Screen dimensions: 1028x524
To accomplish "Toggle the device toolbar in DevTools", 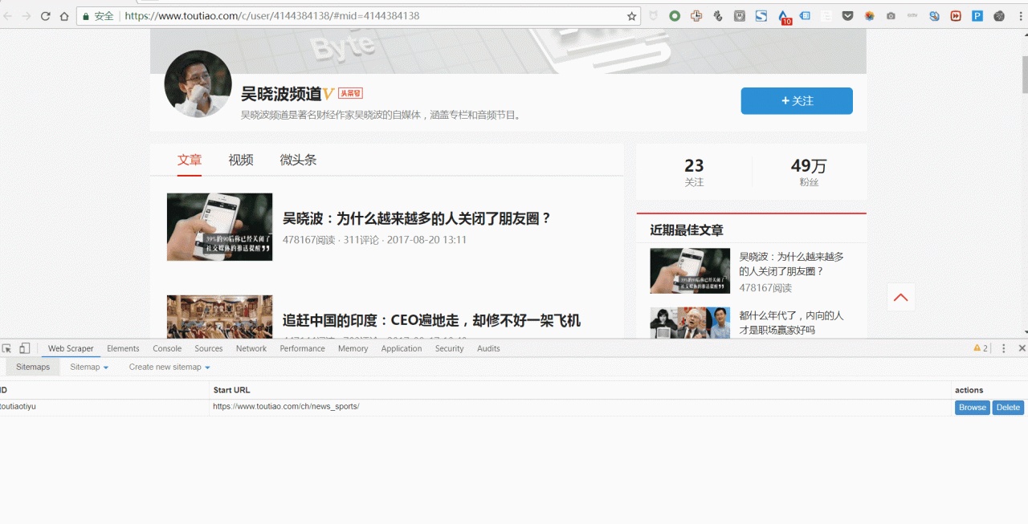I will click(25, 348).
